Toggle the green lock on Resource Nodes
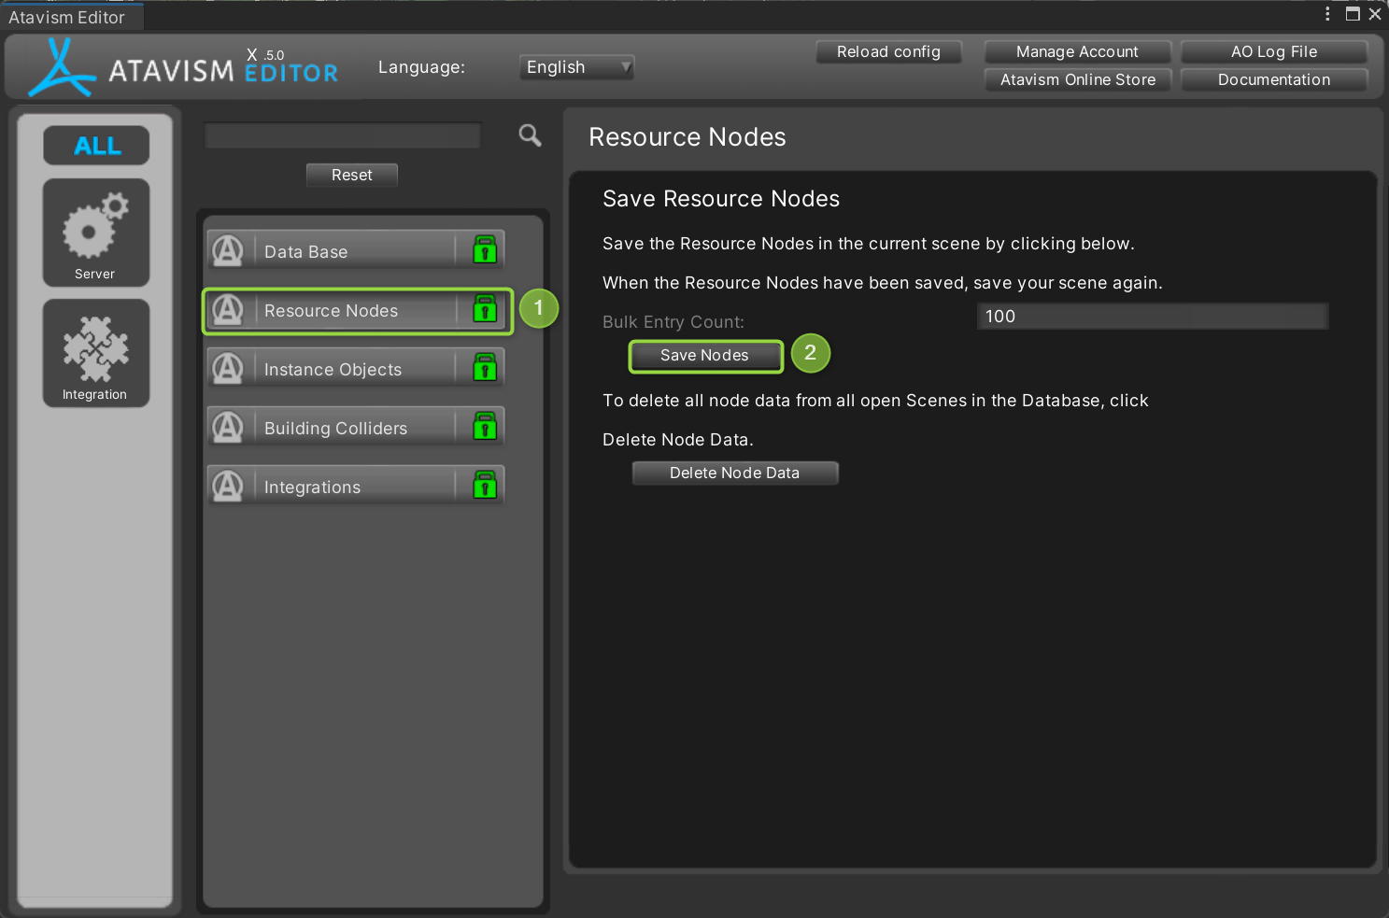This screenshot has height=918, width=1389. tap(485, 309)
